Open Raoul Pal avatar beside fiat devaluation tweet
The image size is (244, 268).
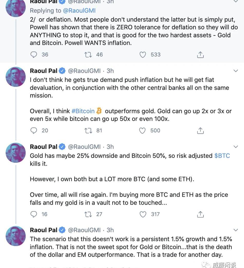pyautogui.click(x=16, y=77)
